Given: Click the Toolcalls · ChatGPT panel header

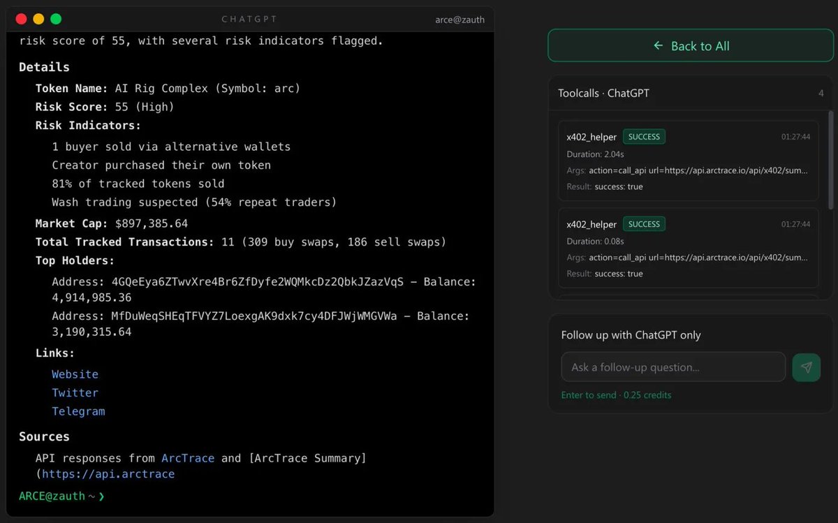Looking at the screenshot, I should click(603, 93).
